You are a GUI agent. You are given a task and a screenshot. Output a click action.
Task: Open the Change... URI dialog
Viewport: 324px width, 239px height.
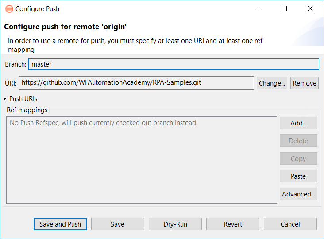(x=272, y=83)
